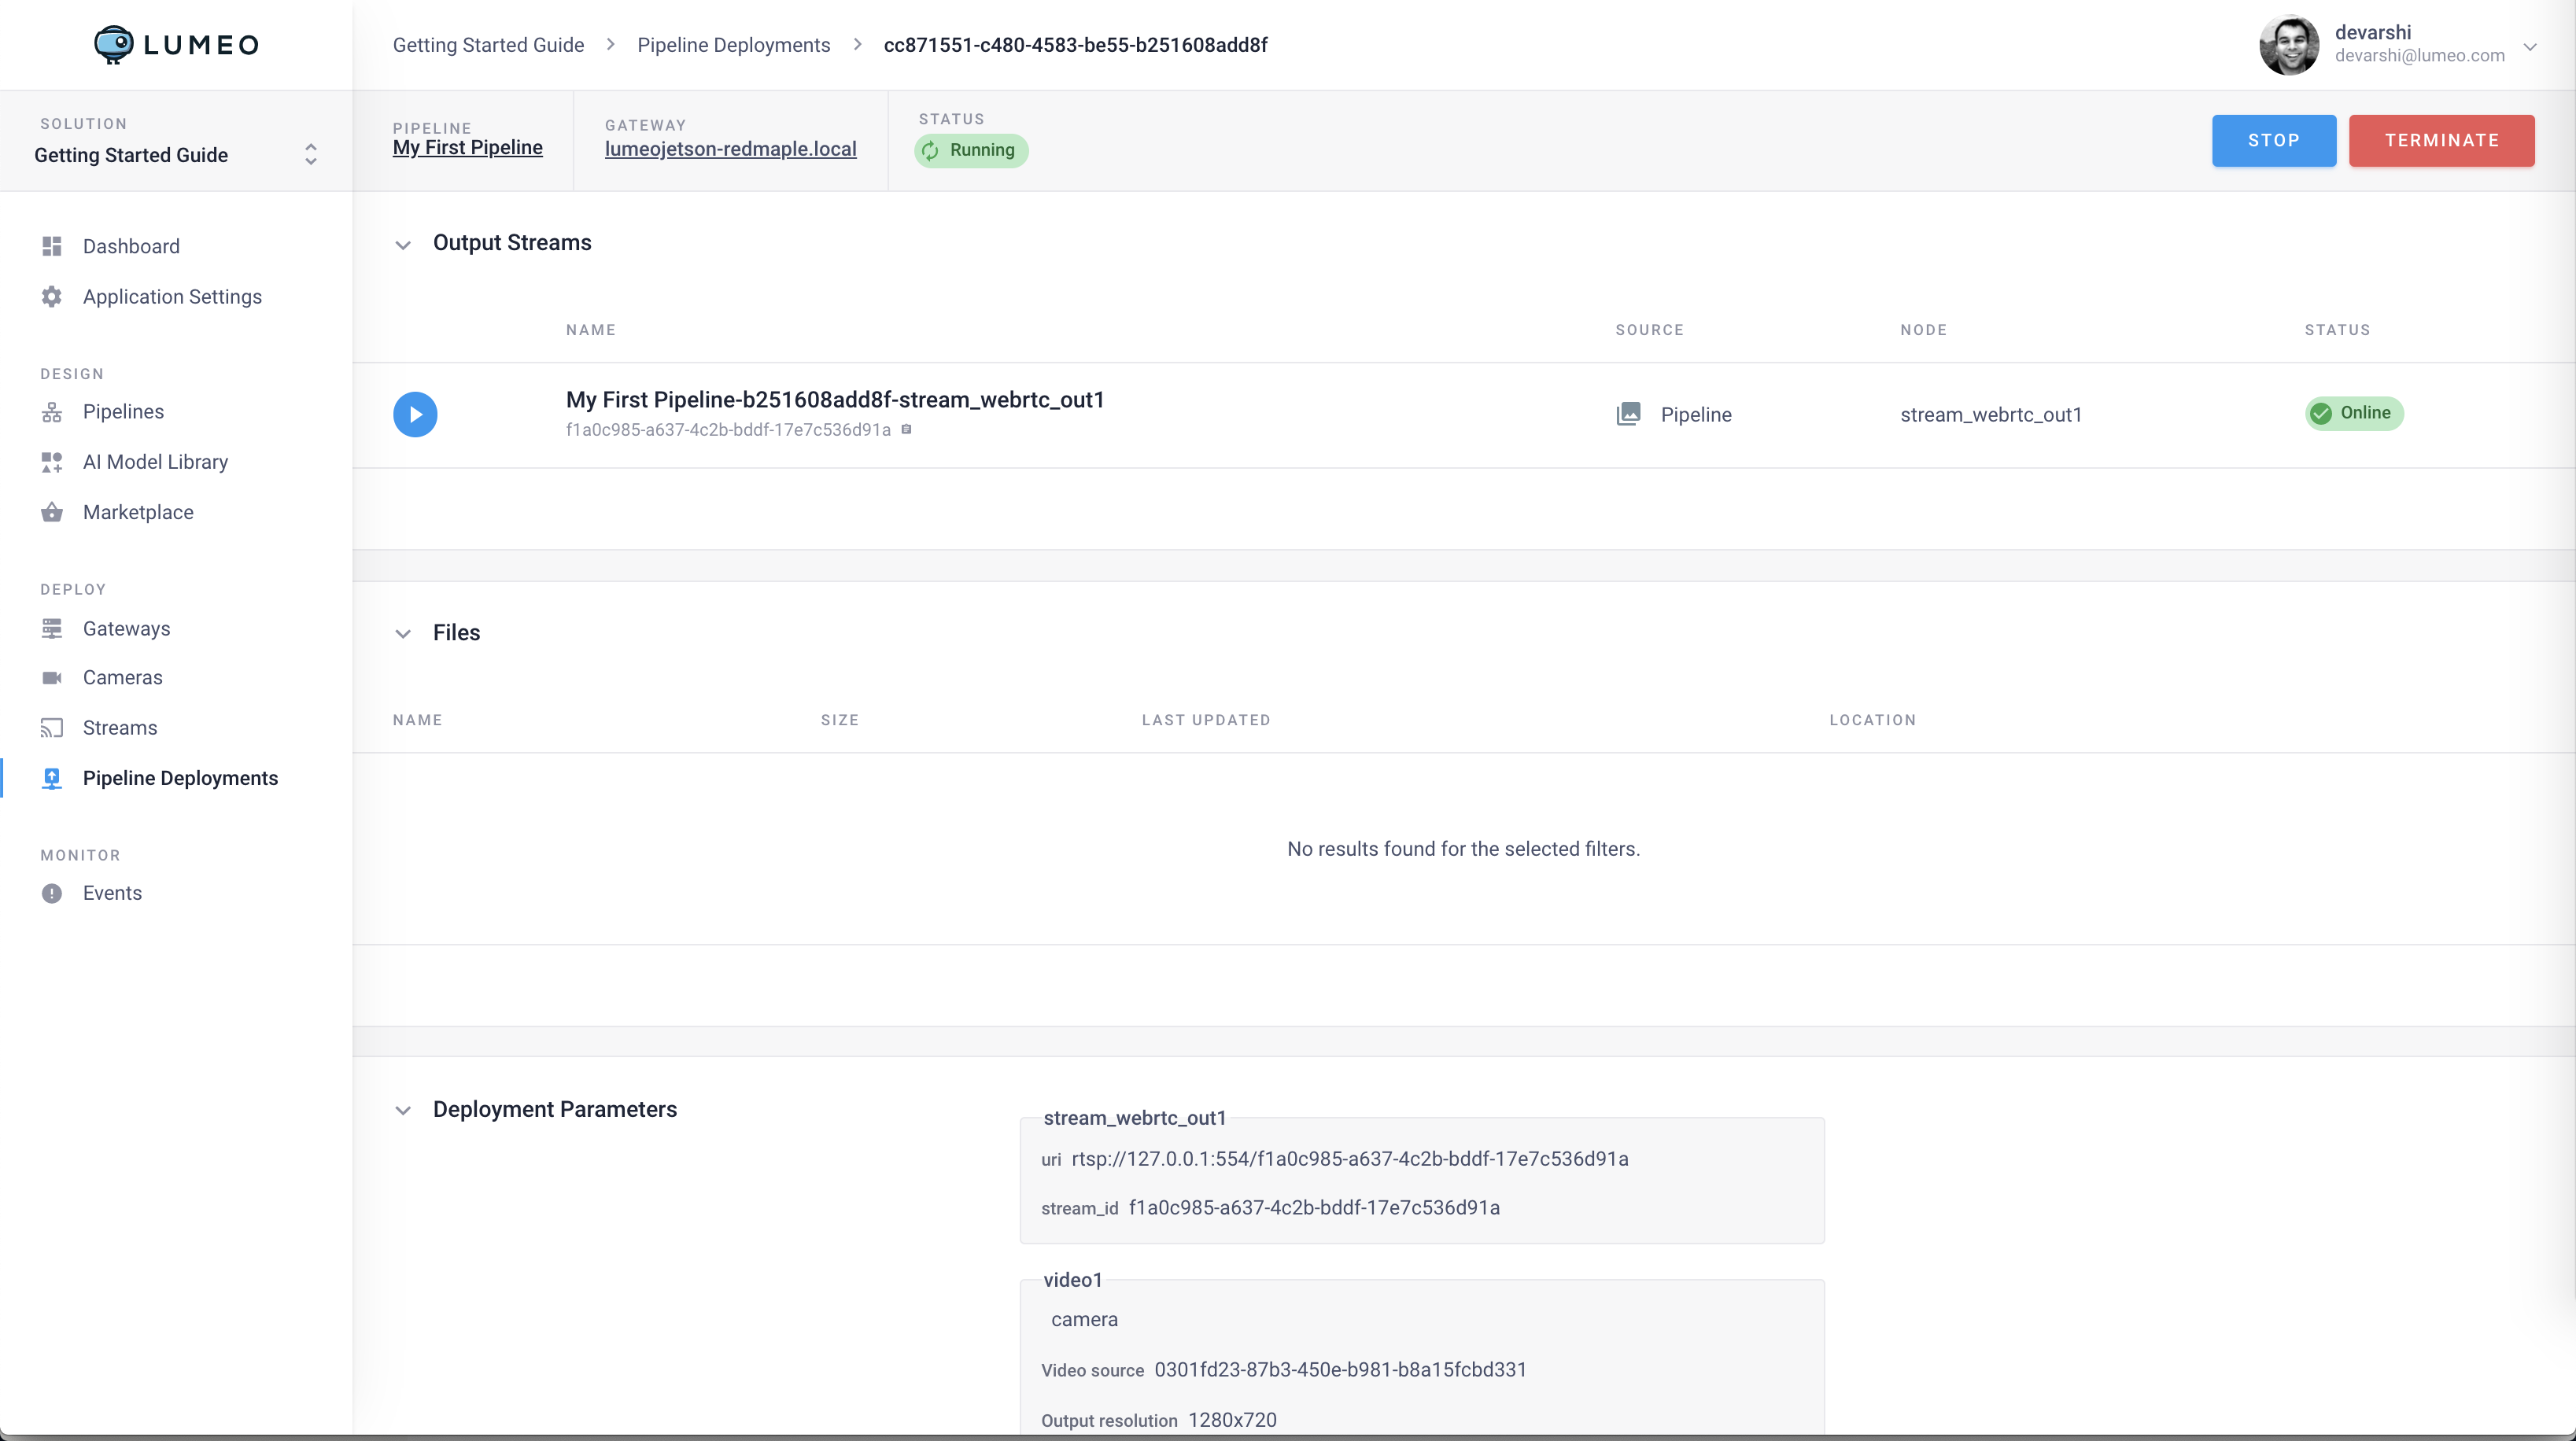The image size is (2576, 1441).
Task: Click the Cameras sidebar icon
Action: click(52, 678)
